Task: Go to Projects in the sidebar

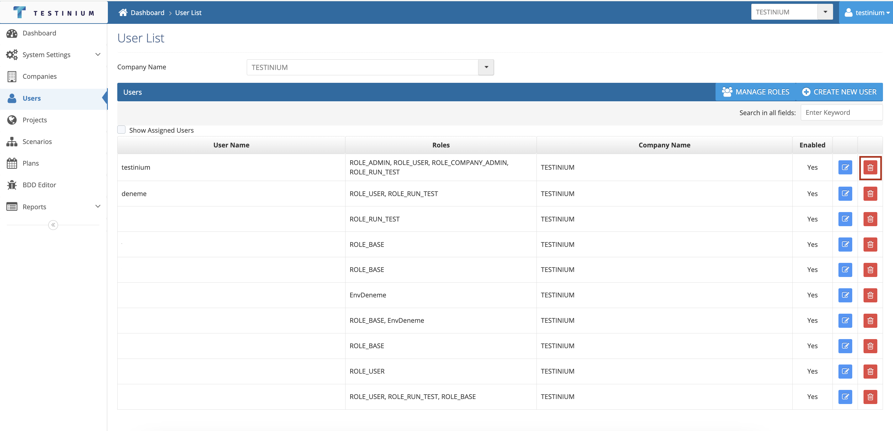Action: (34, 120)
